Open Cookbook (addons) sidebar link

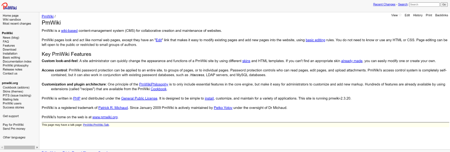[16, 87]
